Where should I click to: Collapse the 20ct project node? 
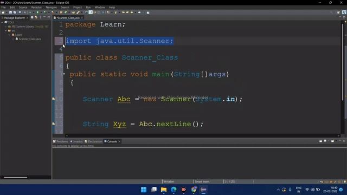[x=2, y=22]
